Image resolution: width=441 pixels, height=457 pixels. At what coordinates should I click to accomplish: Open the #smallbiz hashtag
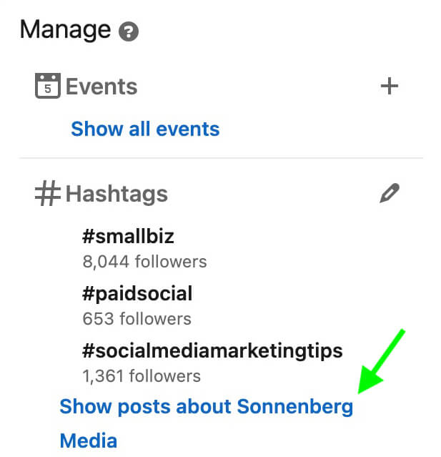pyautogui.click(x=129, y=236)
